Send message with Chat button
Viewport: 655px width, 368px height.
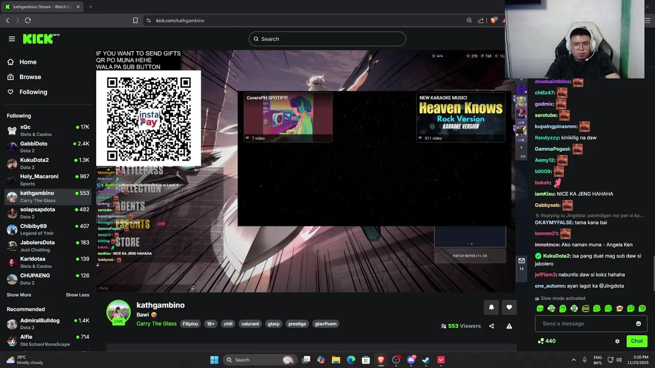pyautogui.click(x=637, y=341)
